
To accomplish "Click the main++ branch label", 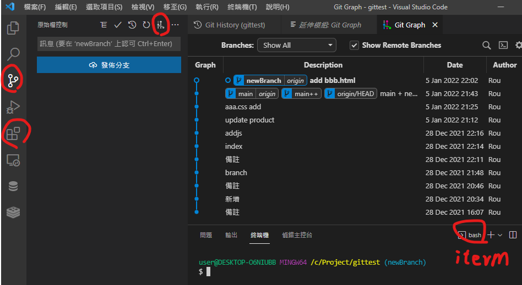I will tap(302, 94).
